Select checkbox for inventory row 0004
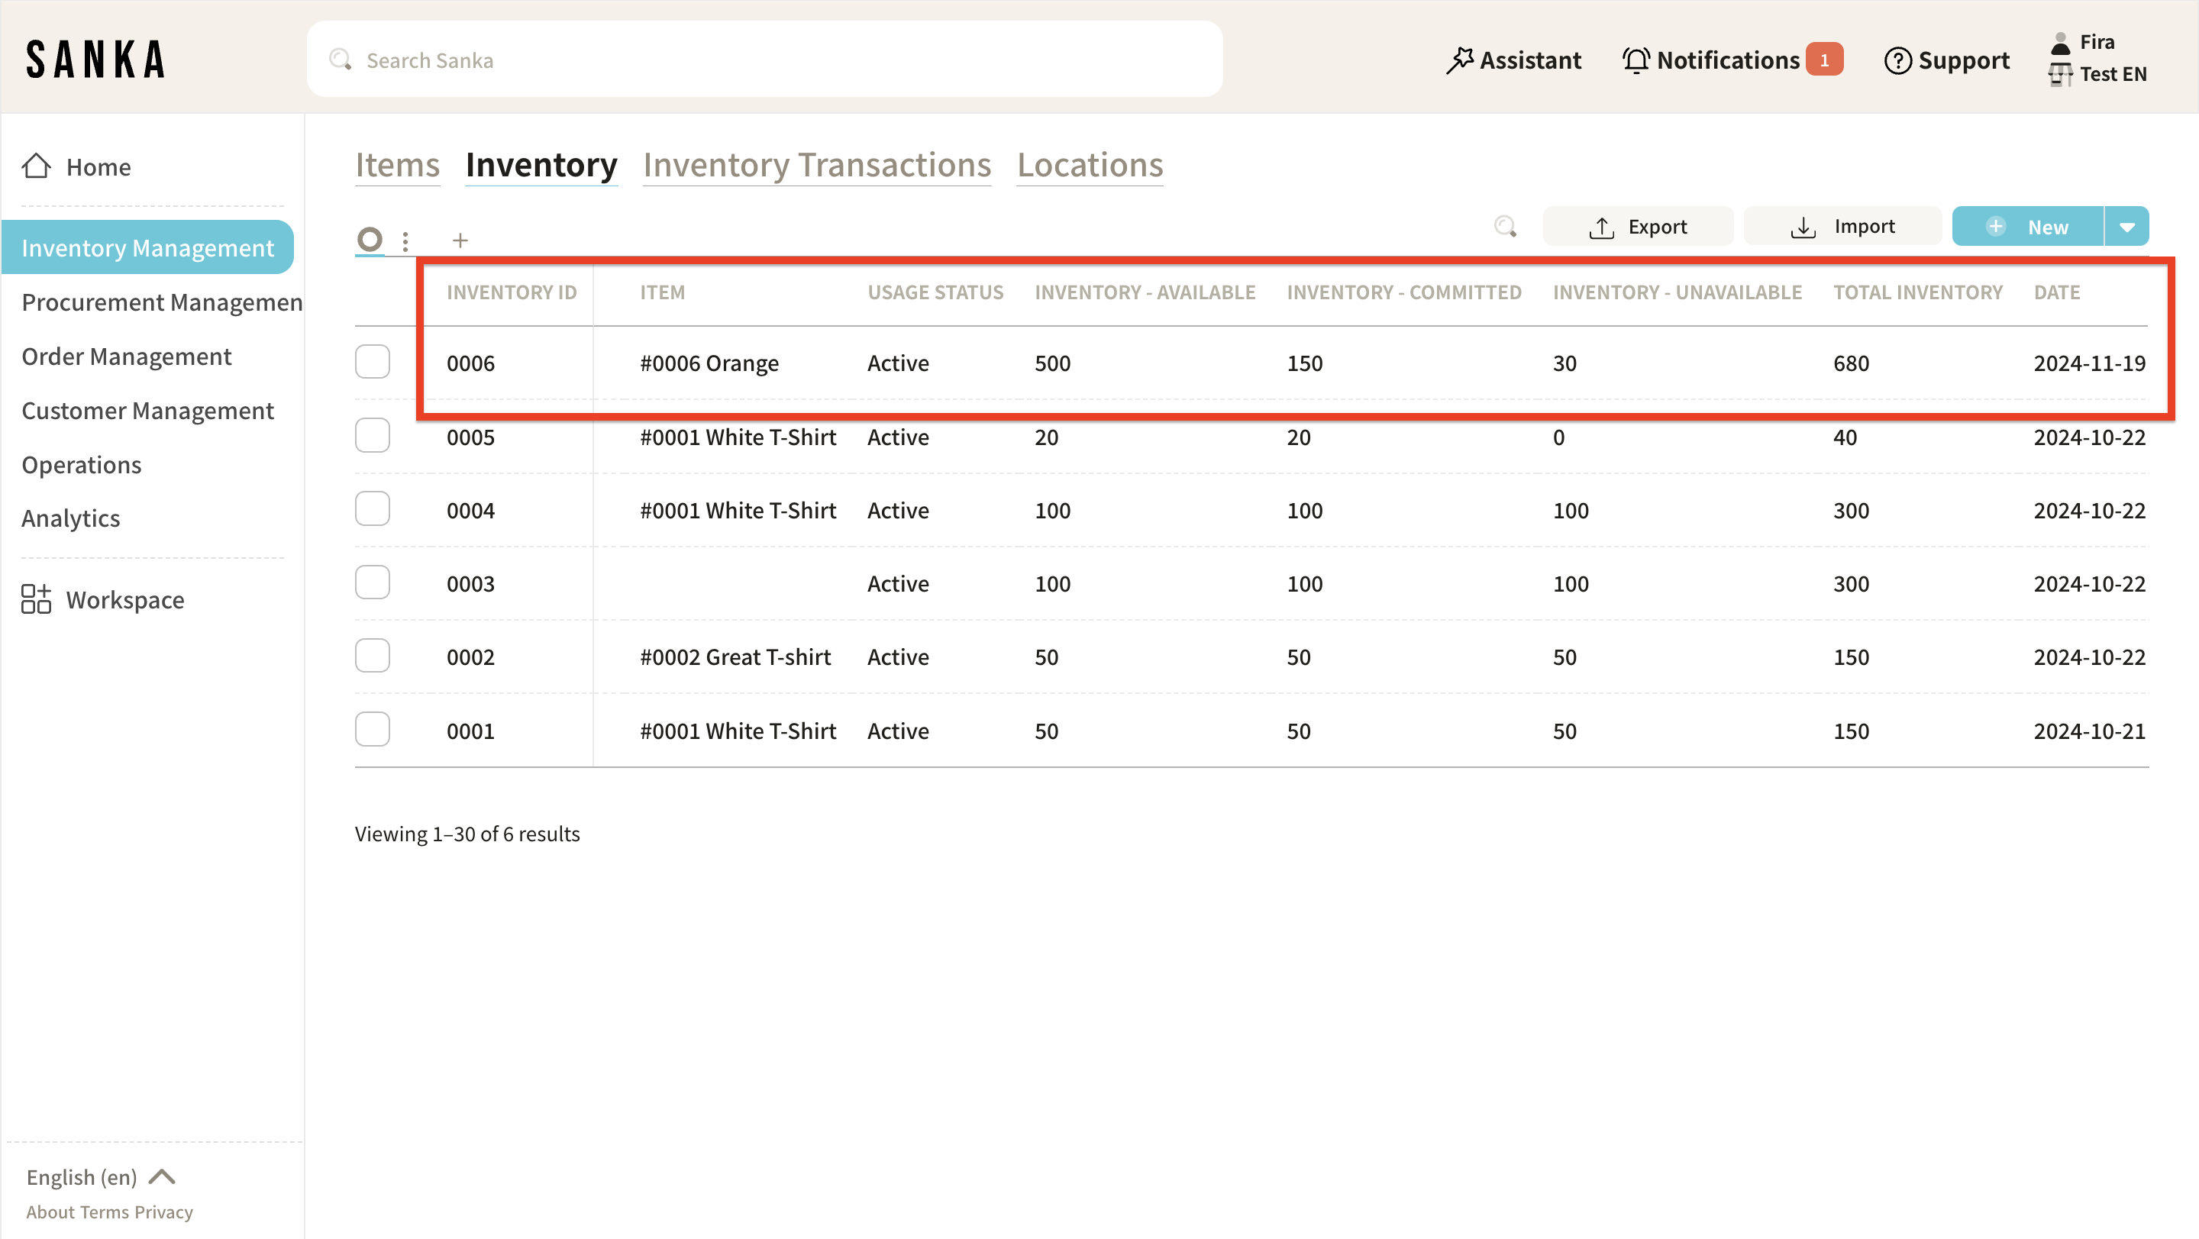2199x1239 pixels. [x=372, y=509]
